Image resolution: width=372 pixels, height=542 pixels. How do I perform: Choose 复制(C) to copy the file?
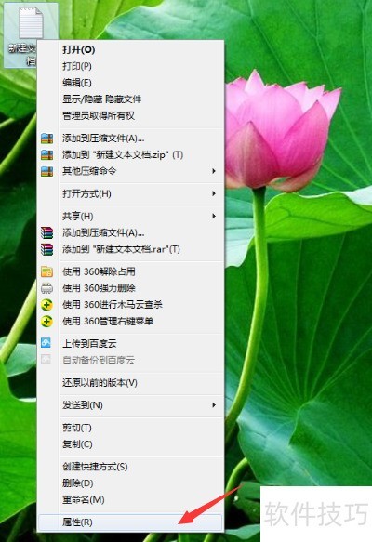point(130,444)
